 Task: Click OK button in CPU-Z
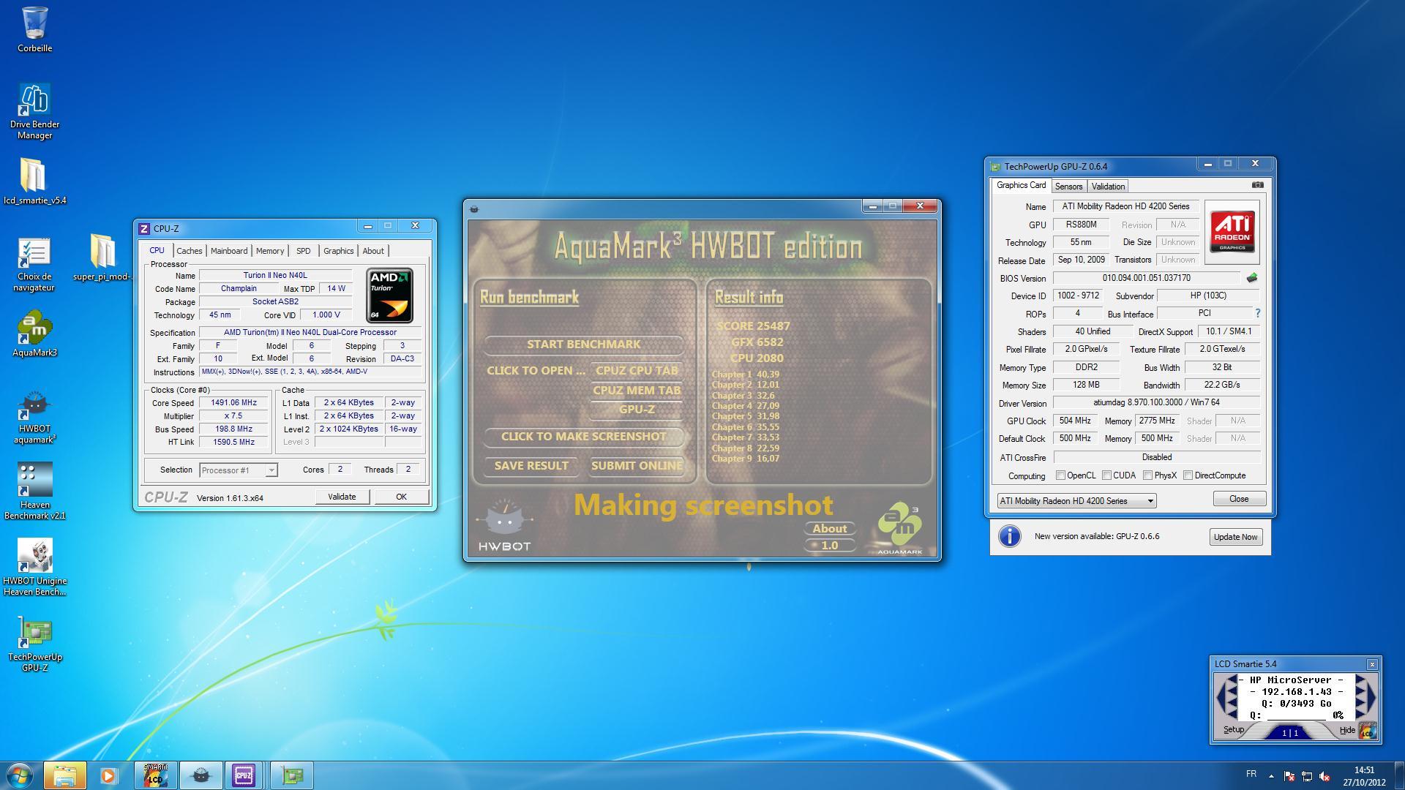(x=401, y=497)
